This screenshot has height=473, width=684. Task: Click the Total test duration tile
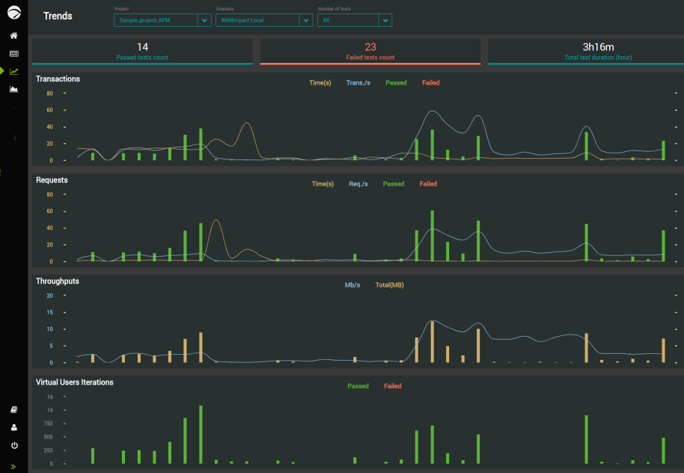586,52
